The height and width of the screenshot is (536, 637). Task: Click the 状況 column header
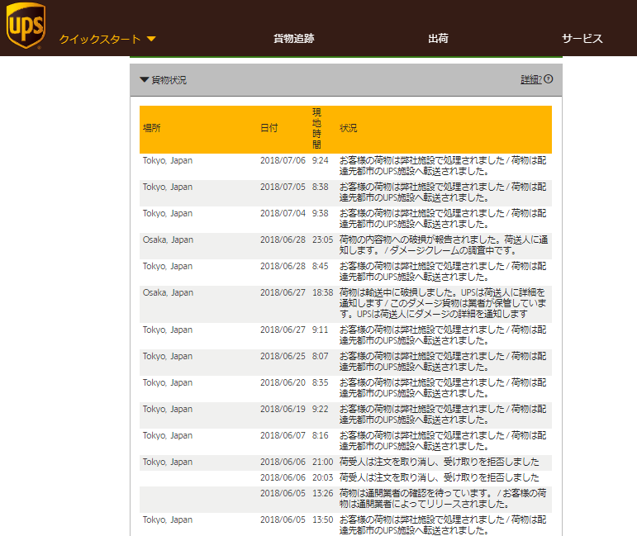[348, 128]
